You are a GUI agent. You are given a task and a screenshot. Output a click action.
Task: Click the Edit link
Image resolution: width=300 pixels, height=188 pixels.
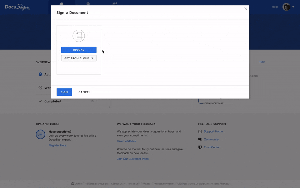pos(262,62)
